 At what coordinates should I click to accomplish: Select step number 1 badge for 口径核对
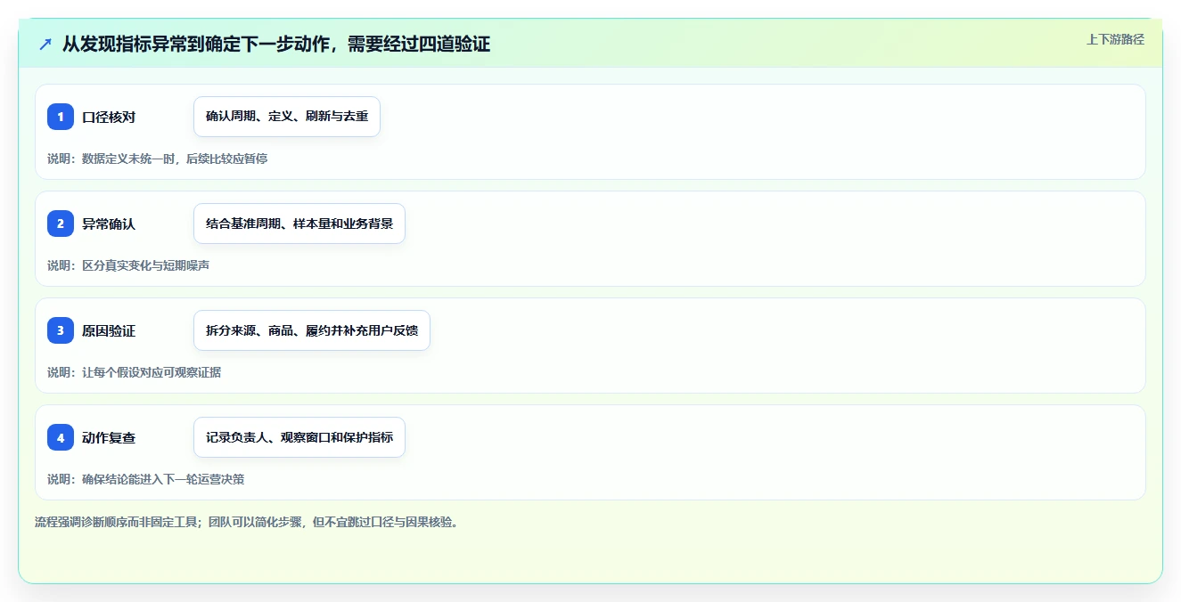(x=61, y=117)
